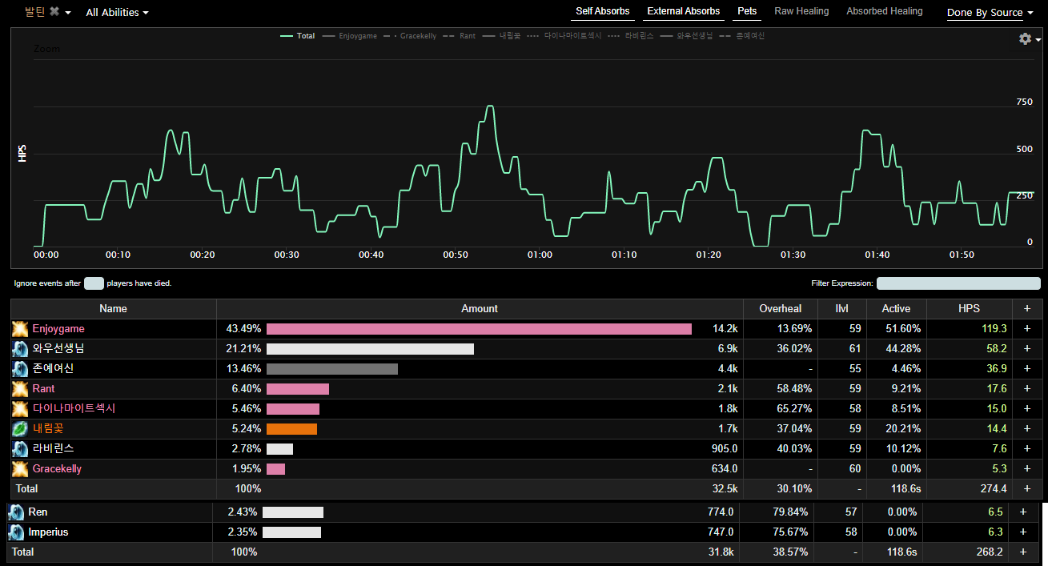The image size is (1048, 566).
Task: Open the Done By Source dropdown
Action: (x=990, y=13)
